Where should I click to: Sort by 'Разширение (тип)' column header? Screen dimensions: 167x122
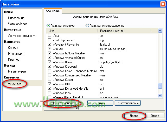coord(124,31)
